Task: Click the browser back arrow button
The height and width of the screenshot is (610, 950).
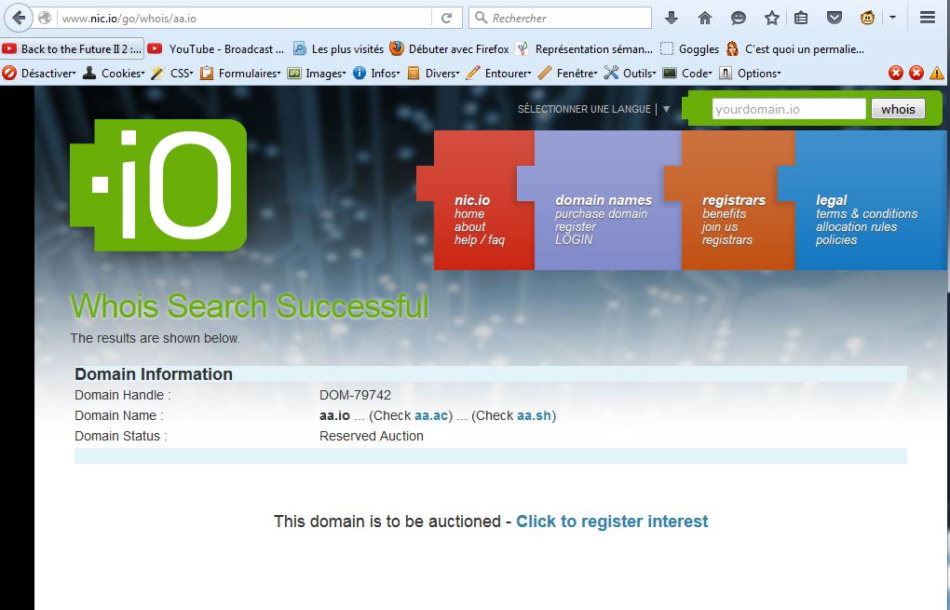Action: coord(19,18)
